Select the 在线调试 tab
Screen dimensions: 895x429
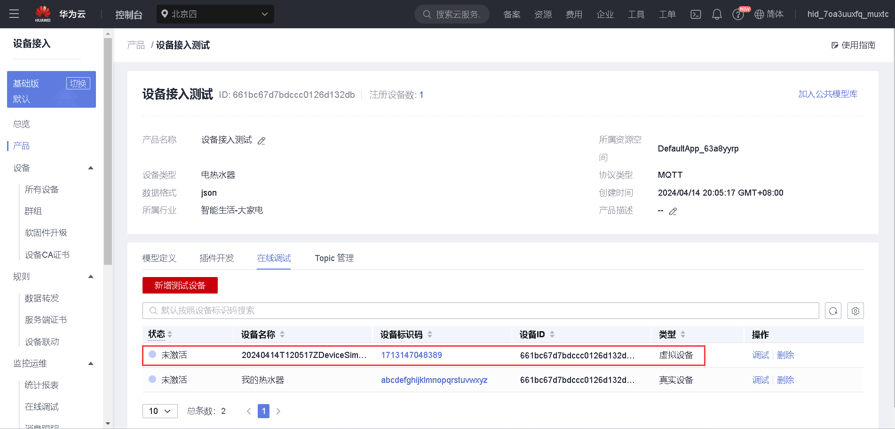[x=274, y=258]
